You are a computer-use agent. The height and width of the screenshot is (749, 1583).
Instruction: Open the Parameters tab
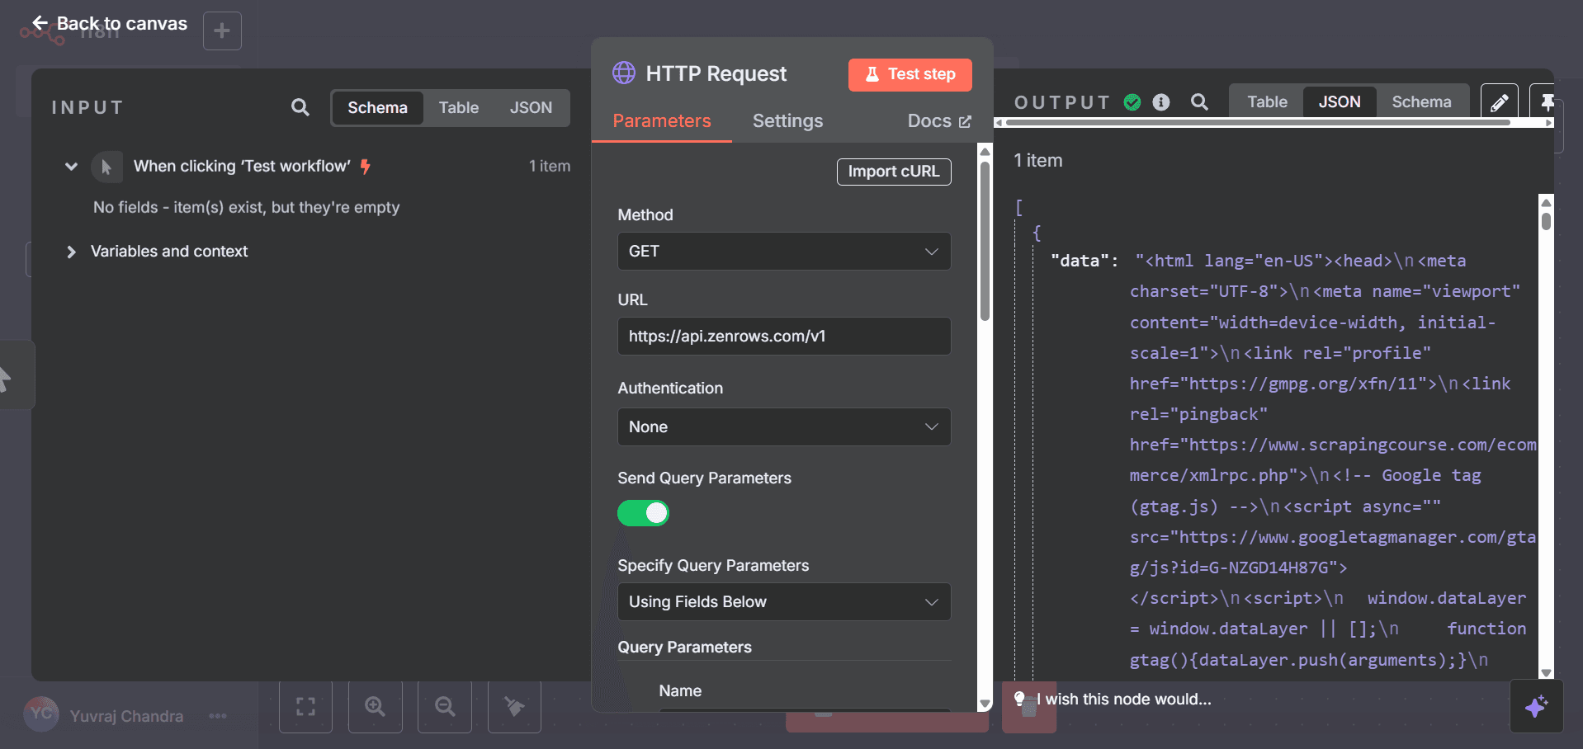[661, 121]
